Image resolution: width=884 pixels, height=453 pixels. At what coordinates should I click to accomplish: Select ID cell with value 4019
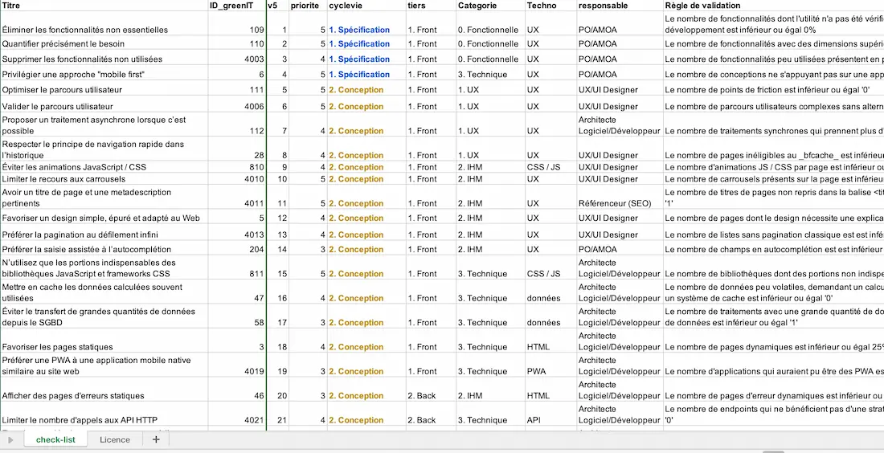[237, 365]
